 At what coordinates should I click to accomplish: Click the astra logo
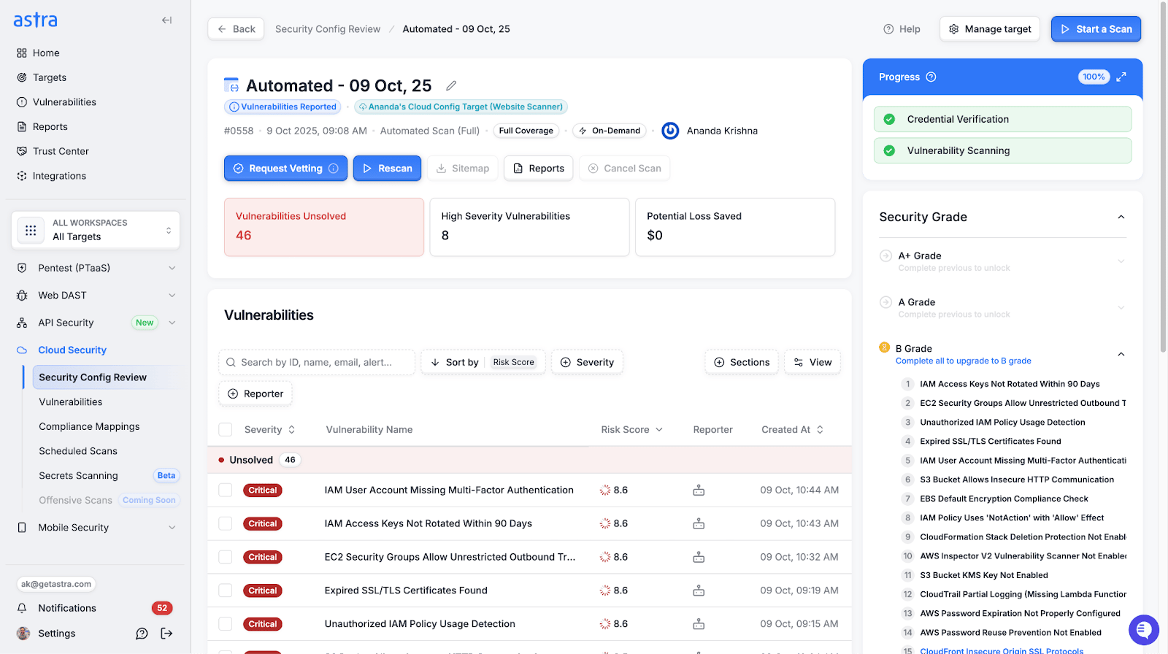pos(35,20)
